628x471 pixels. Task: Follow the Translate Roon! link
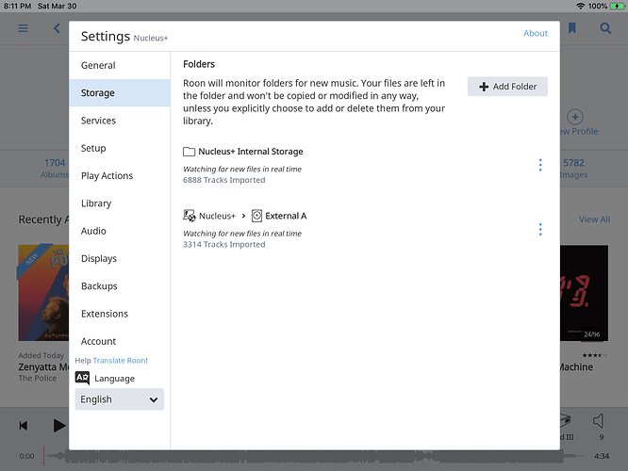tap(120, 361)
